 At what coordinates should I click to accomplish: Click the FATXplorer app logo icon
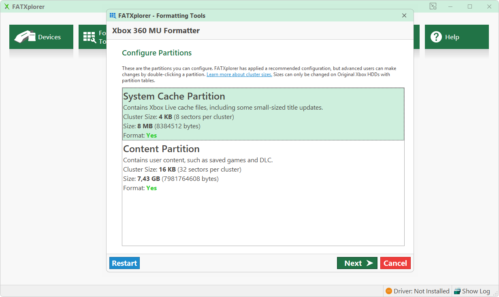(x=7, y=7)
